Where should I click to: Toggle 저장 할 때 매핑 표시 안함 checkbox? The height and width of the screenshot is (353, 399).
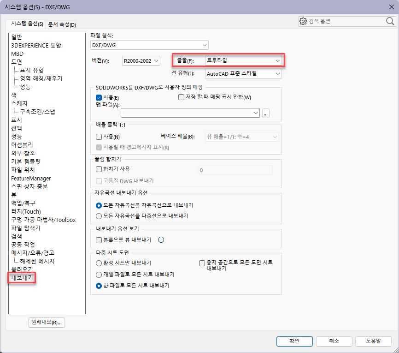pyautogui.click(x=181, y=97)
